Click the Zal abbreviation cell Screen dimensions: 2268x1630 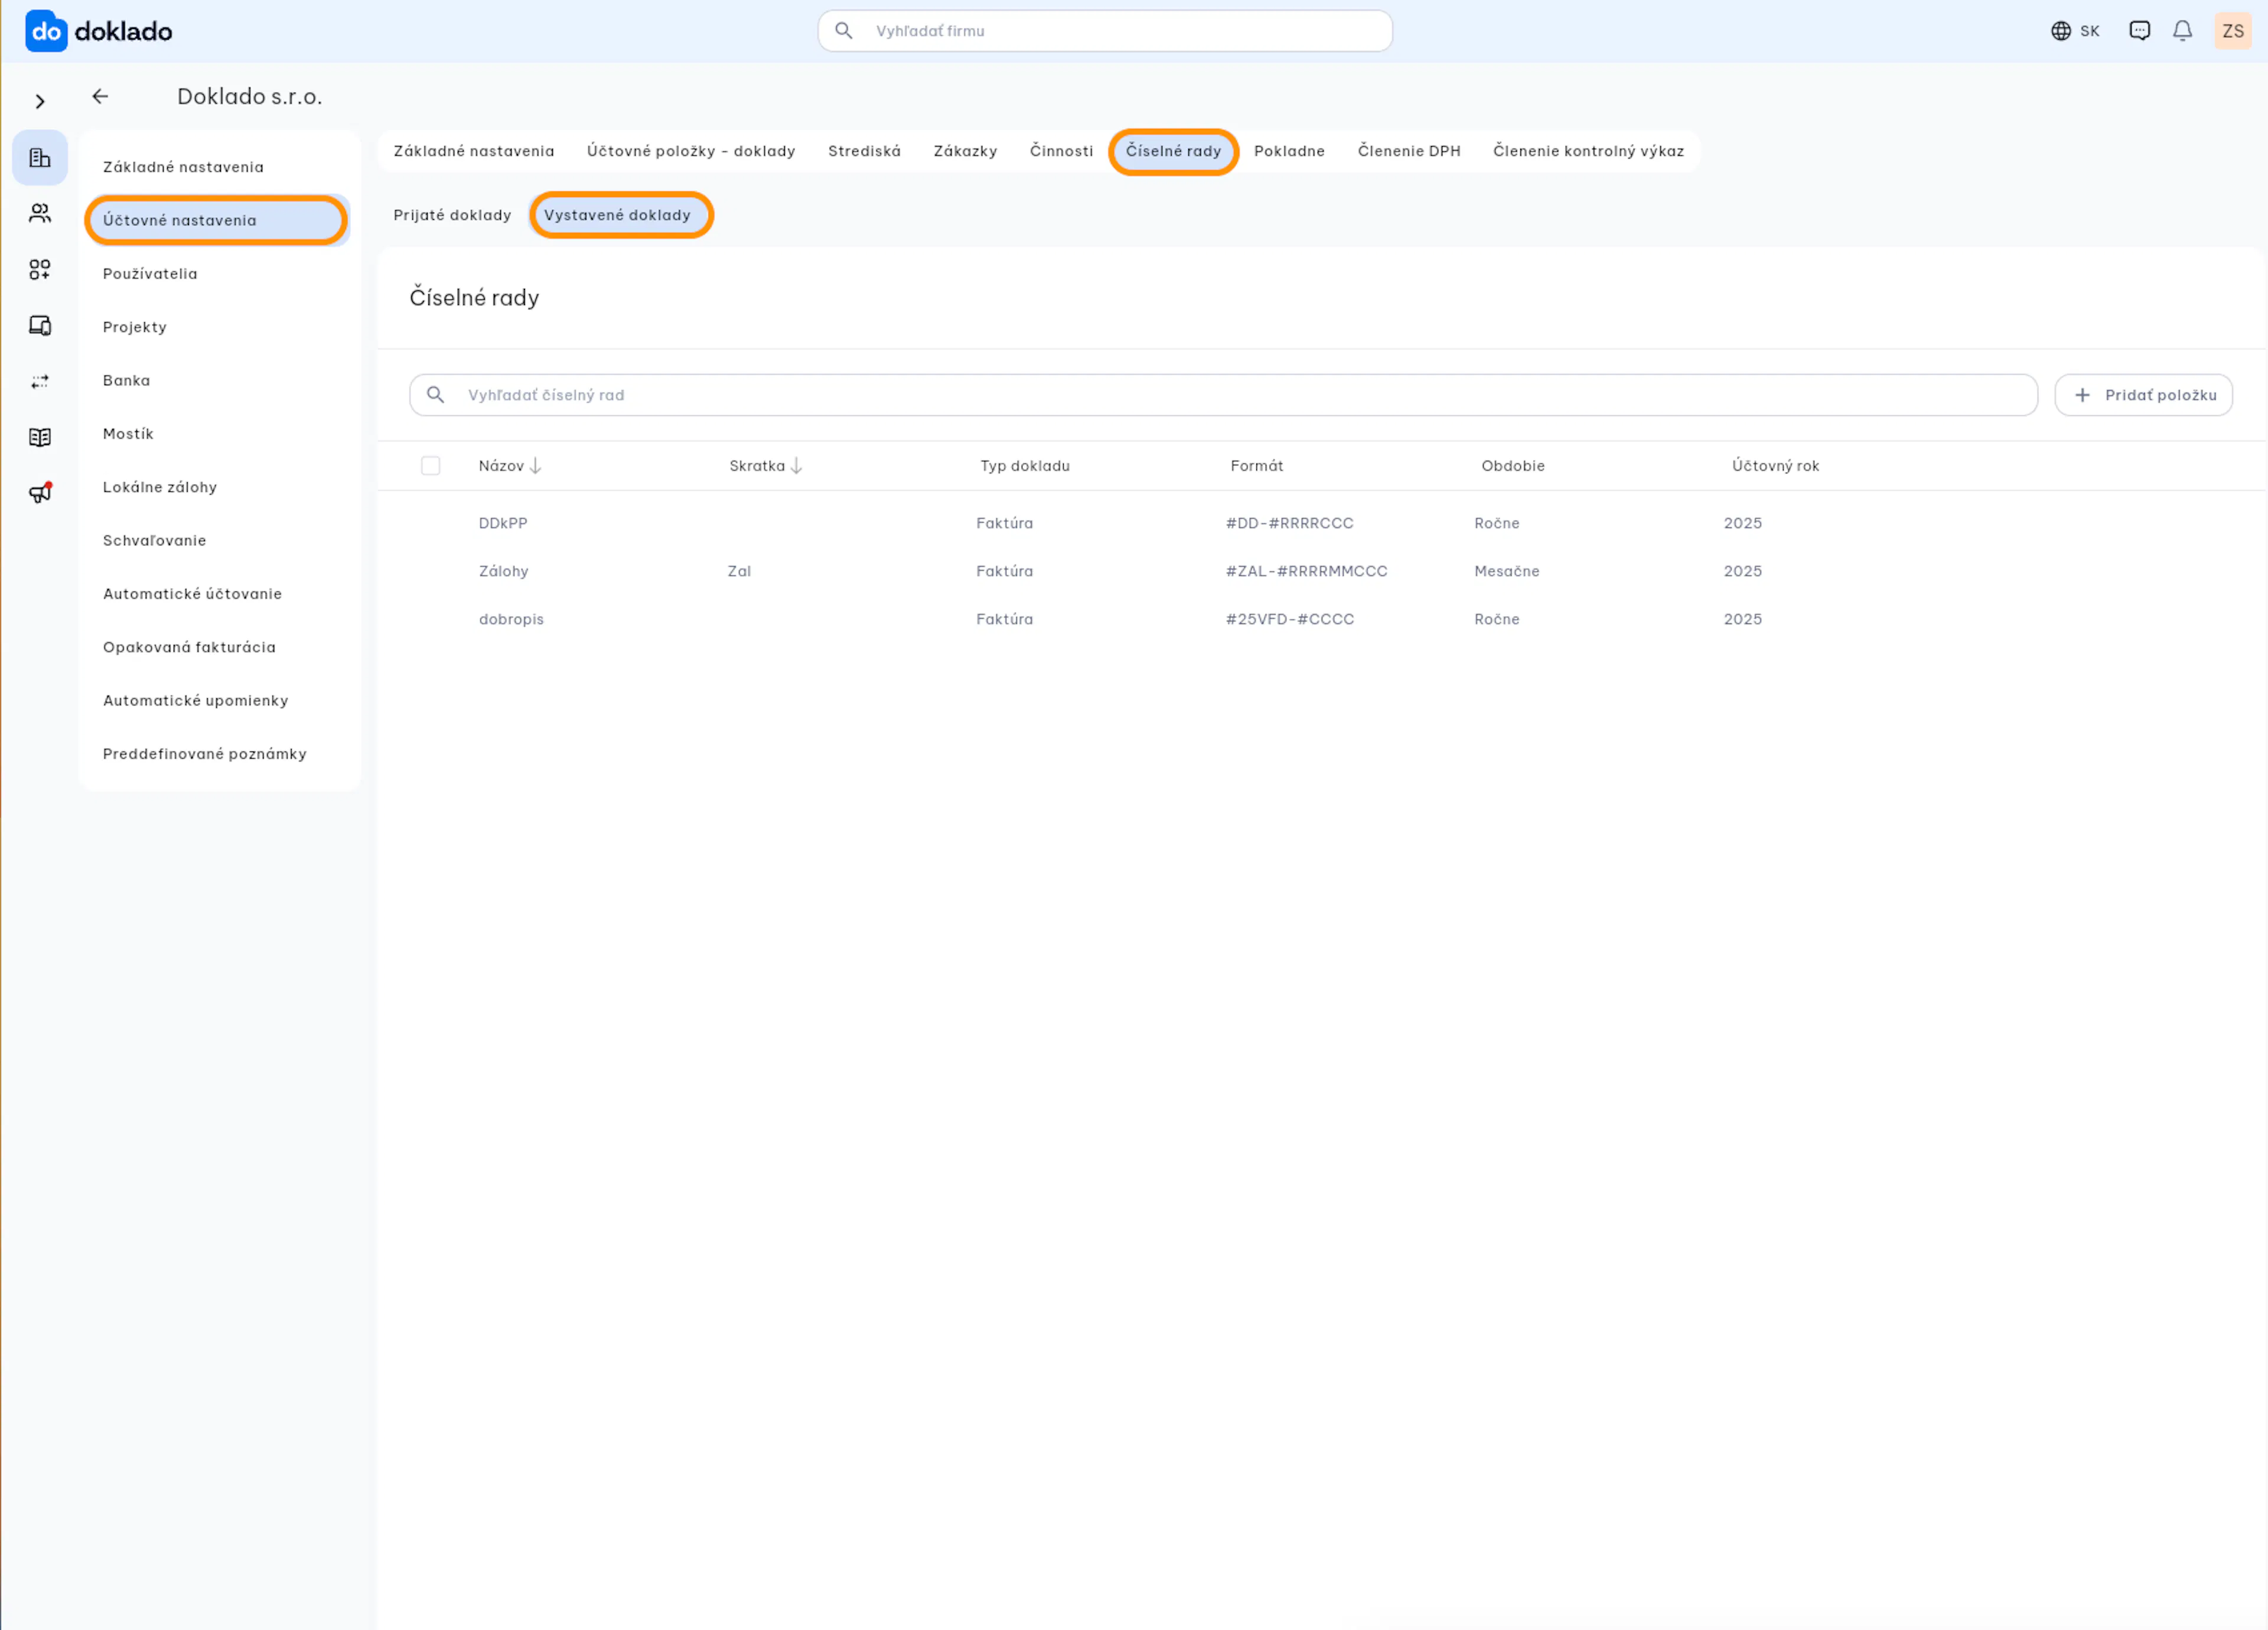[739, 571]
